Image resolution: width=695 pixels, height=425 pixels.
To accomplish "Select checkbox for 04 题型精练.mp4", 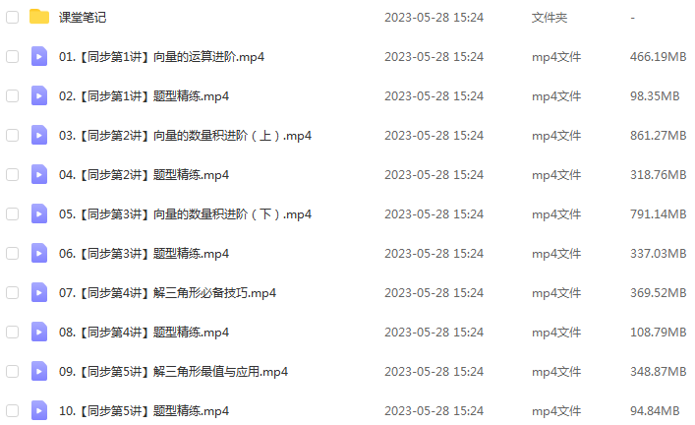I will point(13,174).
